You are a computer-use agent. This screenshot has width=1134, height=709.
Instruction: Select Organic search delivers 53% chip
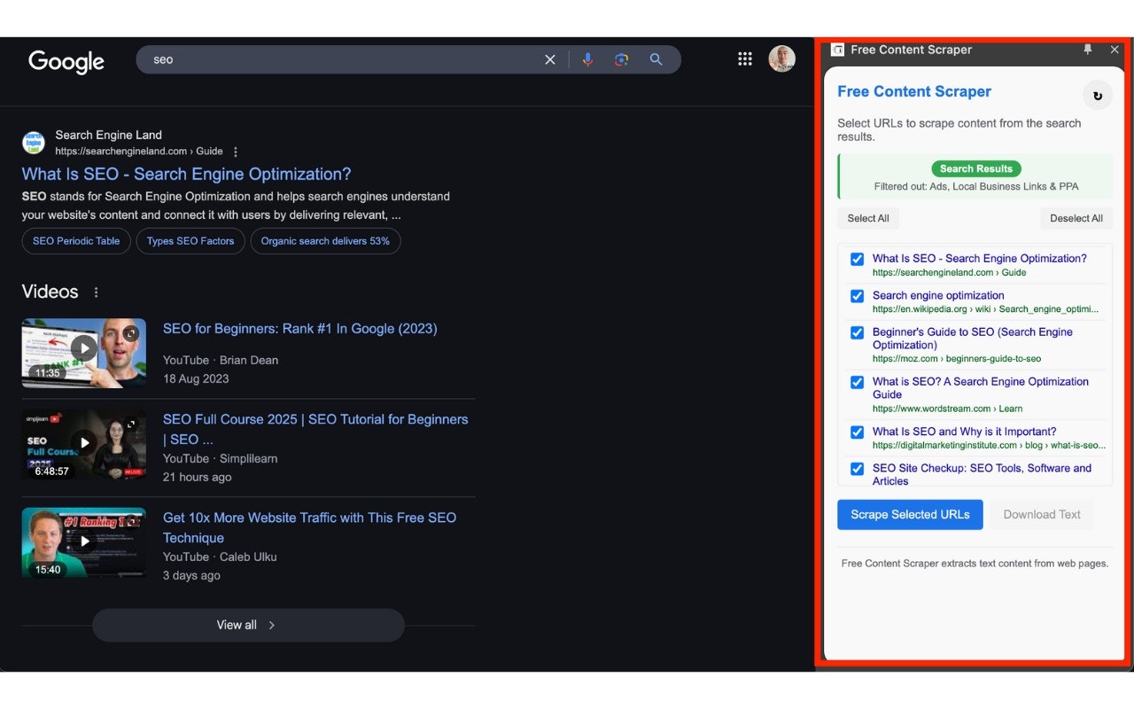tap(325, 241)
